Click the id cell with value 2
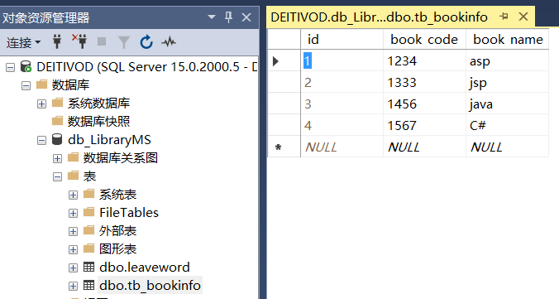The height and width of the screenshot is (299, 559). coord(342,83)
